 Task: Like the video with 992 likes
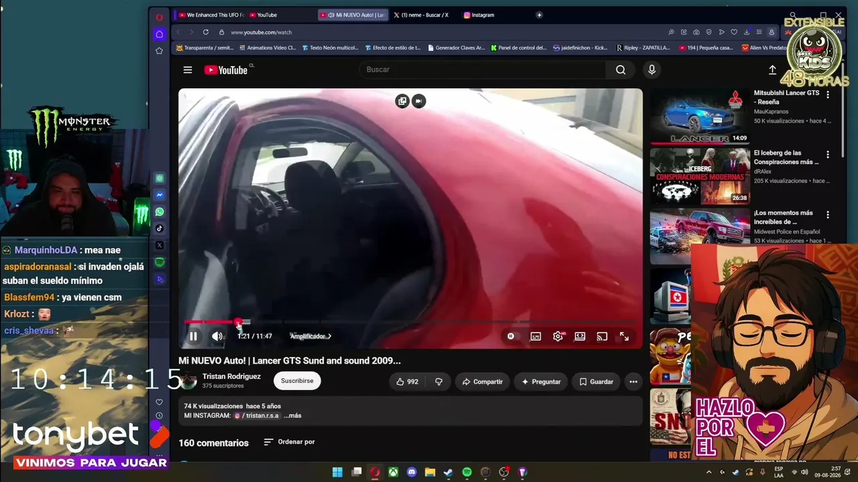click(407, 382)
